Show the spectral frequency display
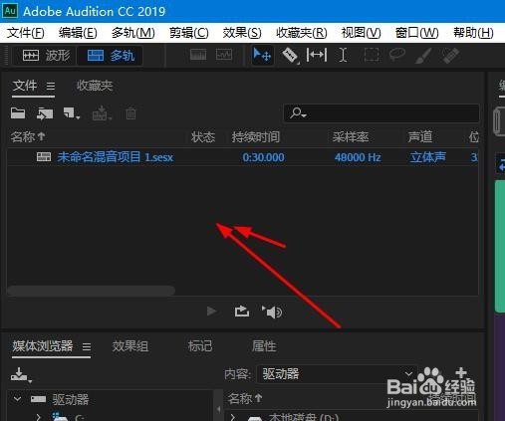The image size is (505, 421). pos(198,55)
